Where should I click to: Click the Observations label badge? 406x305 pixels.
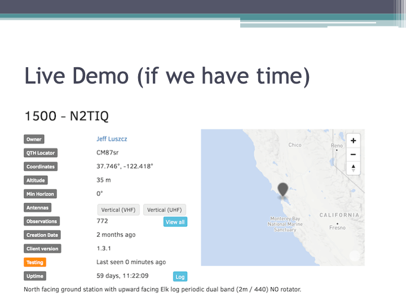tap(42, 221)
